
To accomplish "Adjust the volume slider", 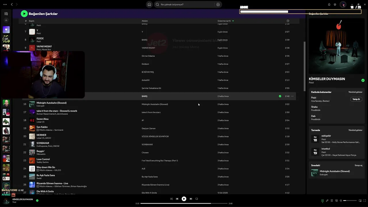I will [x=350, y=200].
